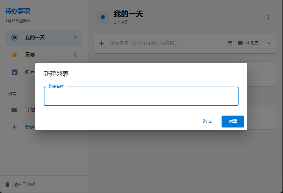Select 我的一天 in the sidebar
283x193 pixels.
click(35, 38)
